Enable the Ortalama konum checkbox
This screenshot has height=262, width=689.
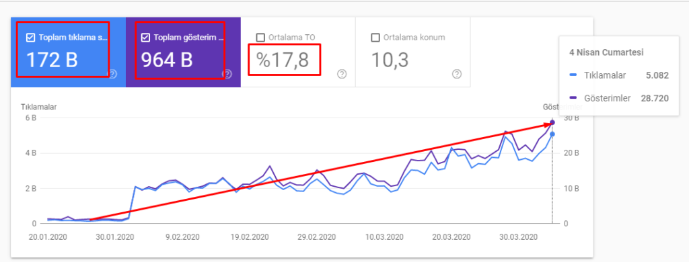pos(375,38)
